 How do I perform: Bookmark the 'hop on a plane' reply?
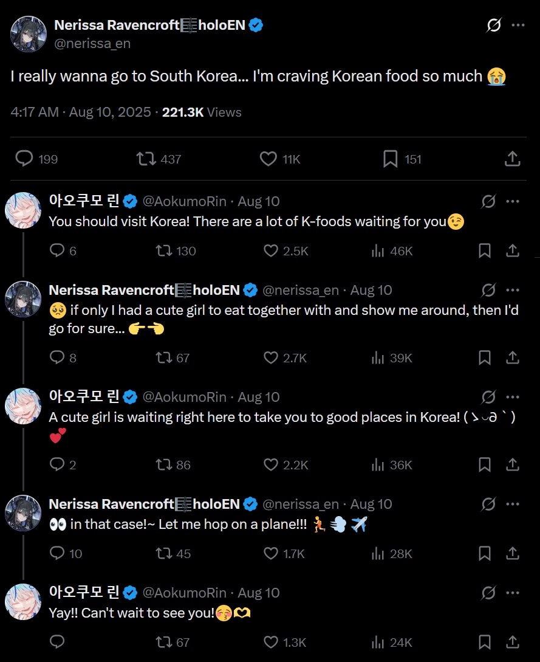coord(484,553)
